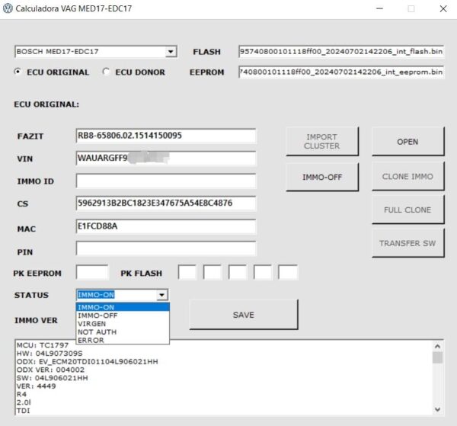Select the ECU DONOR radio button
Screen dimensions: 457x426
coord(106,72)
